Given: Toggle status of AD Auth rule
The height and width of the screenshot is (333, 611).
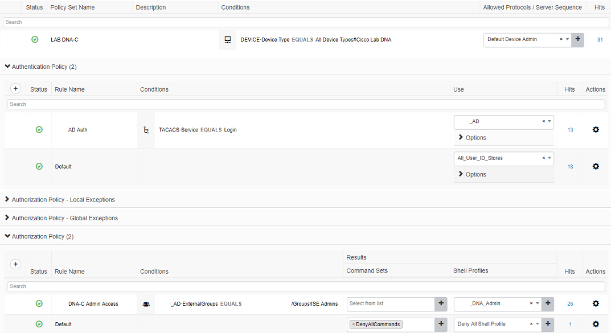Looking at the screenshot, I should pyautogui.click(x=39, y=130).
